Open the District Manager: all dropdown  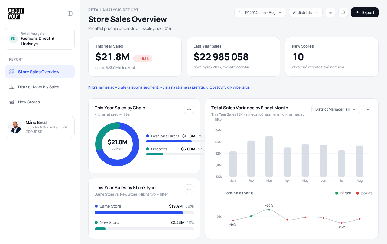click(x=336, y=109)
